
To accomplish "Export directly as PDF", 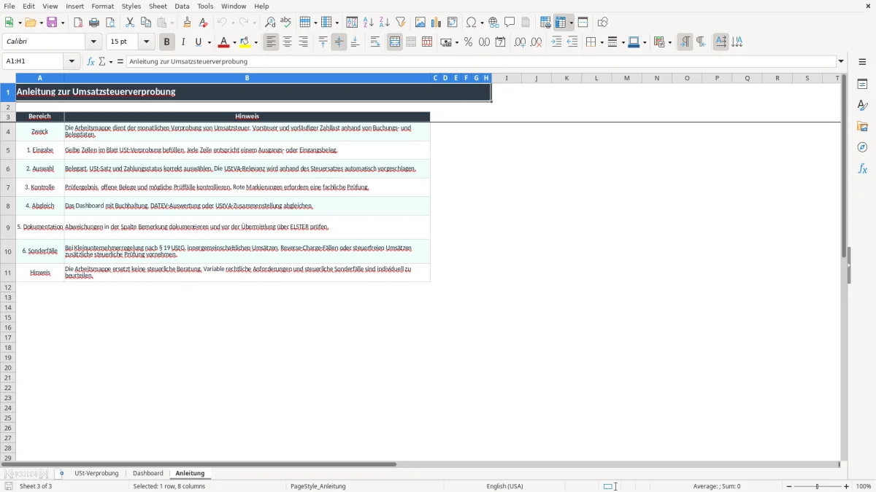I will [78, 23].
